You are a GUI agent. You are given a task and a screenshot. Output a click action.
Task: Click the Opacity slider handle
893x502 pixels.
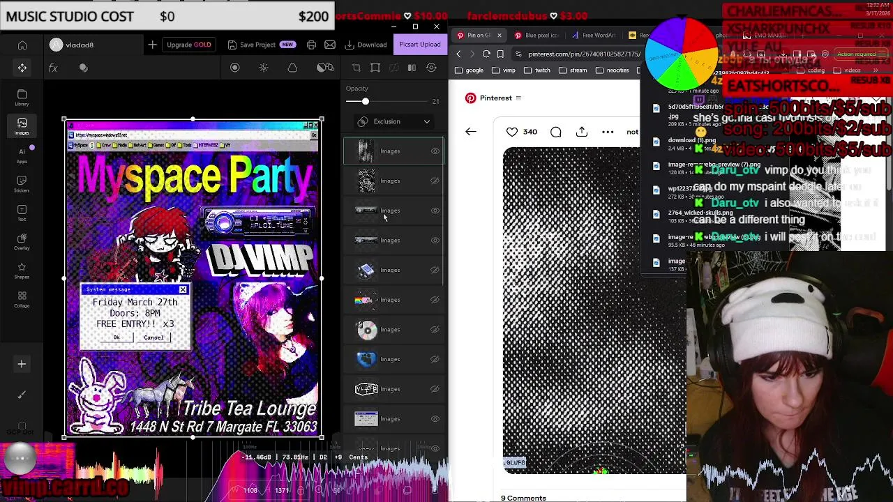click(x=365, y=102)
